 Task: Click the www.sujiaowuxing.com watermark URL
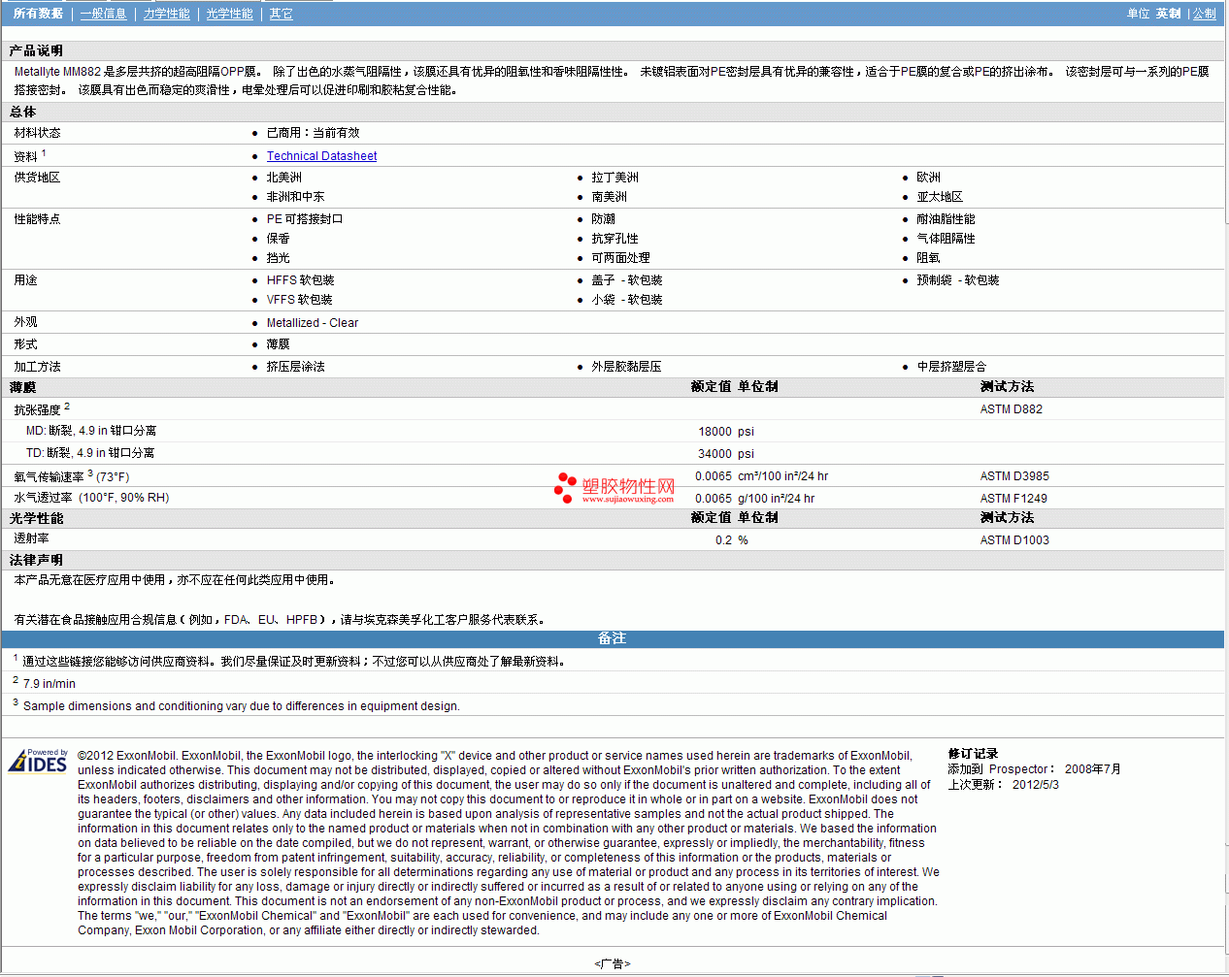coord(627,500)
